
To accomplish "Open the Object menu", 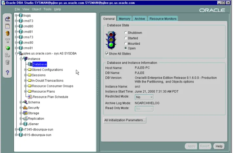I will [36, 9].
